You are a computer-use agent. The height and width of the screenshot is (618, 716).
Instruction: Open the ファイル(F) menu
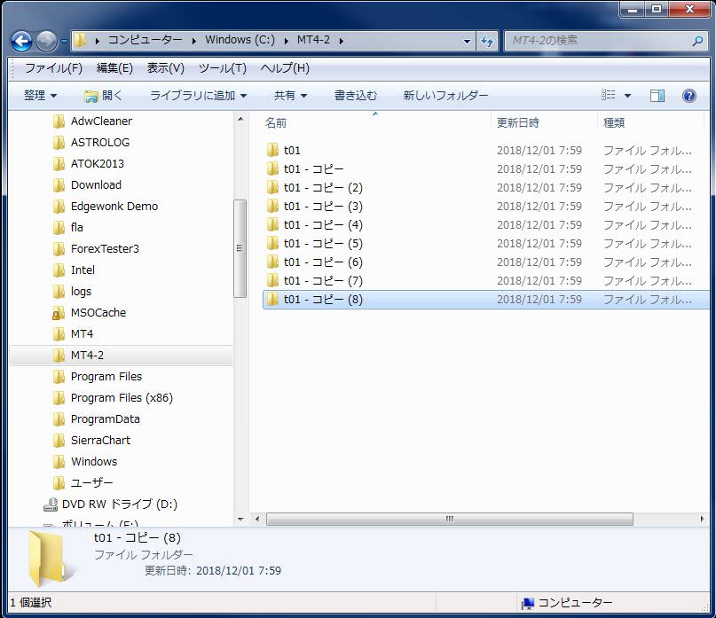[53, 68]
